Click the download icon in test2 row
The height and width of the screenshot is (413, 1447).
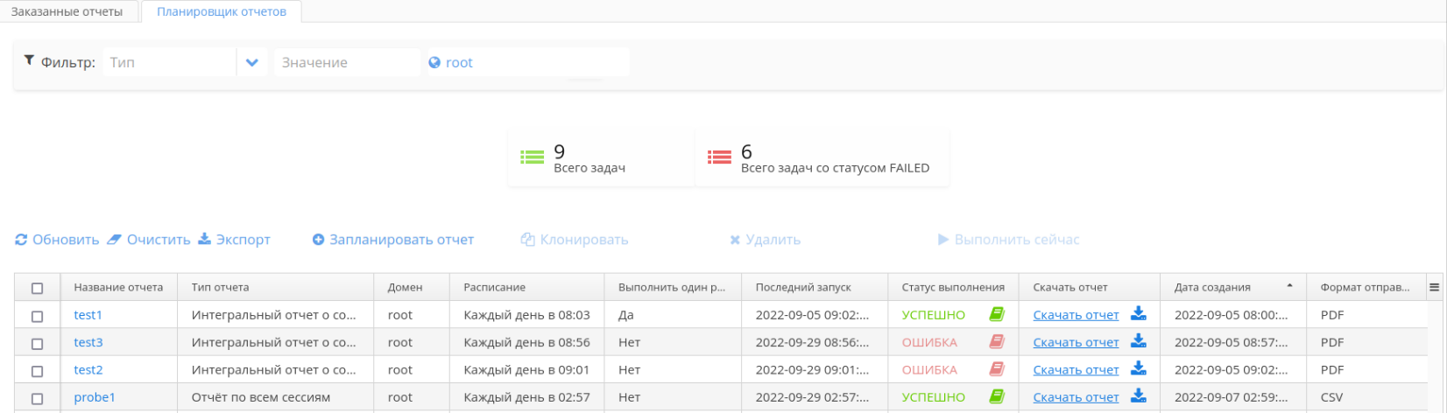point(1138,369)
